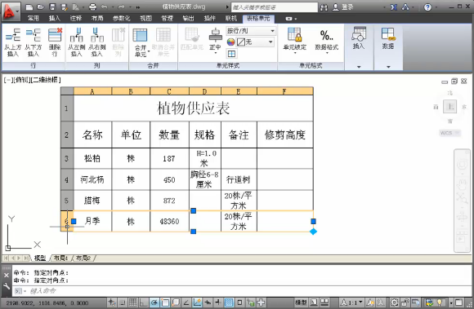Select table cell 河北杨

pyautogui.click(x=92, y=179)
